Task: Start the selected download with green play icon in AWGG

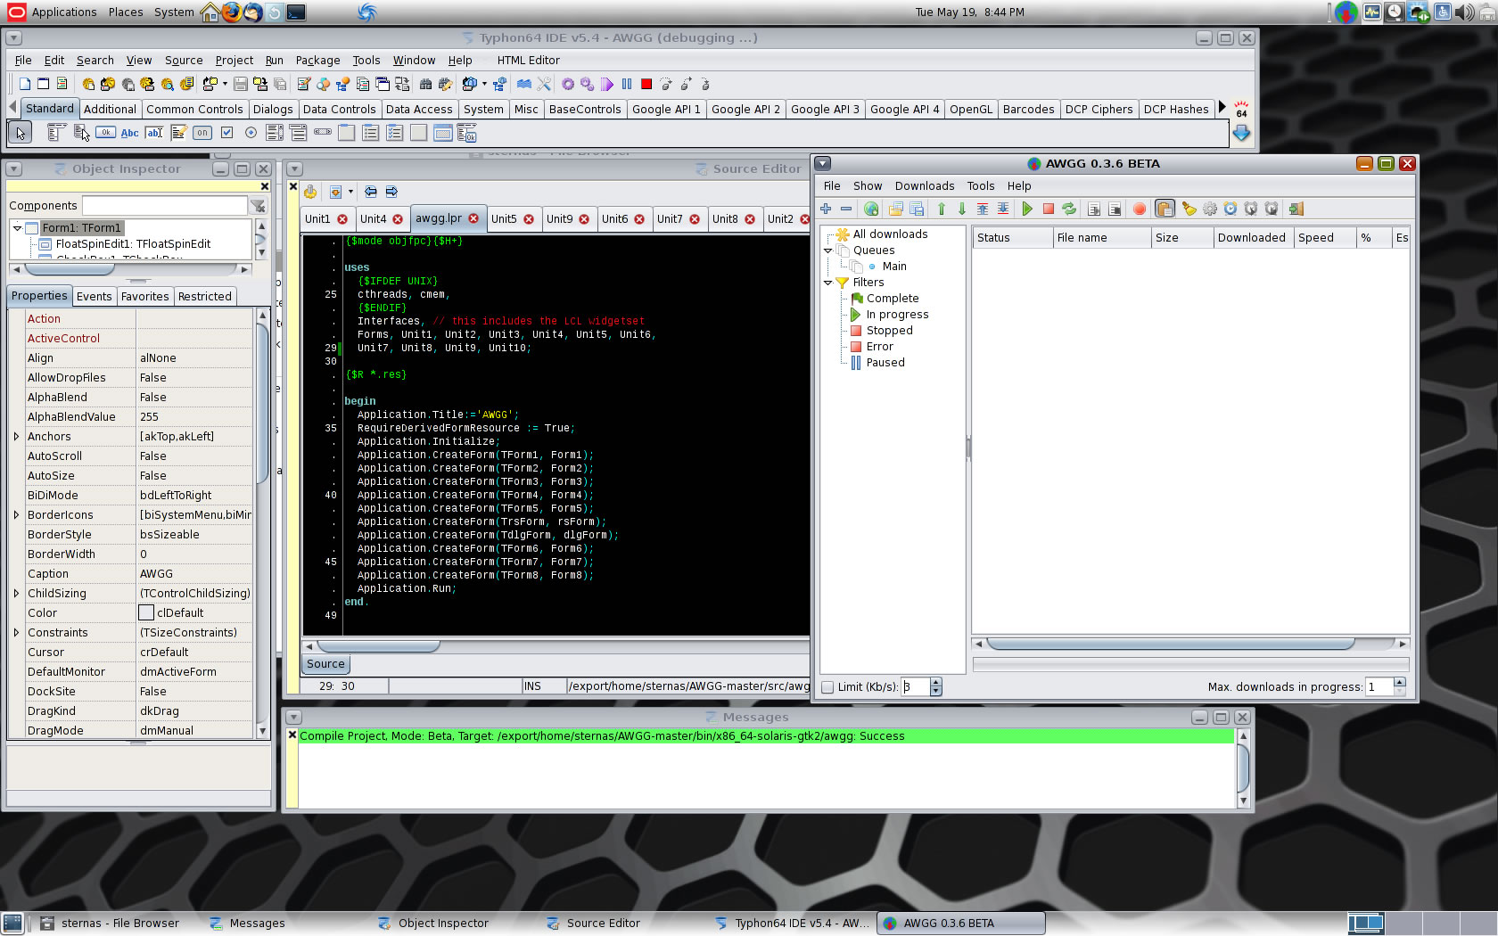Action: (x=1027, y=209)
